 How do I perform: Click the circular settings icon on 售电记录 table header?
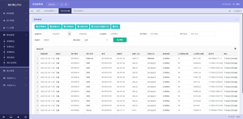point(235,49)
